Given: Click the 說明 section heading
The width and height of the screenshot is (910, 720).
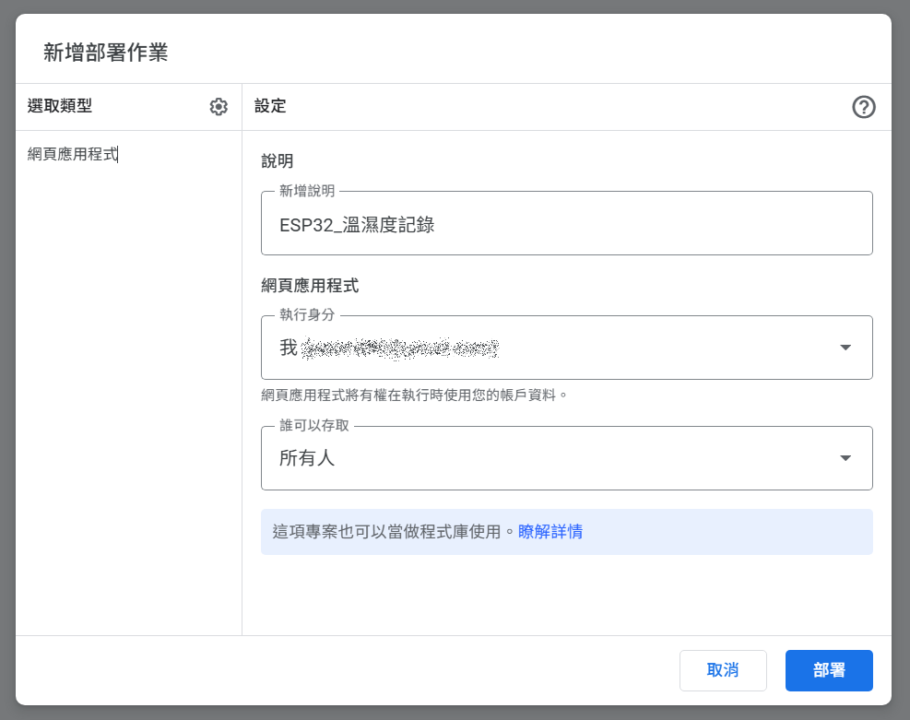Looking at the screenshot, I should (278, 161).
